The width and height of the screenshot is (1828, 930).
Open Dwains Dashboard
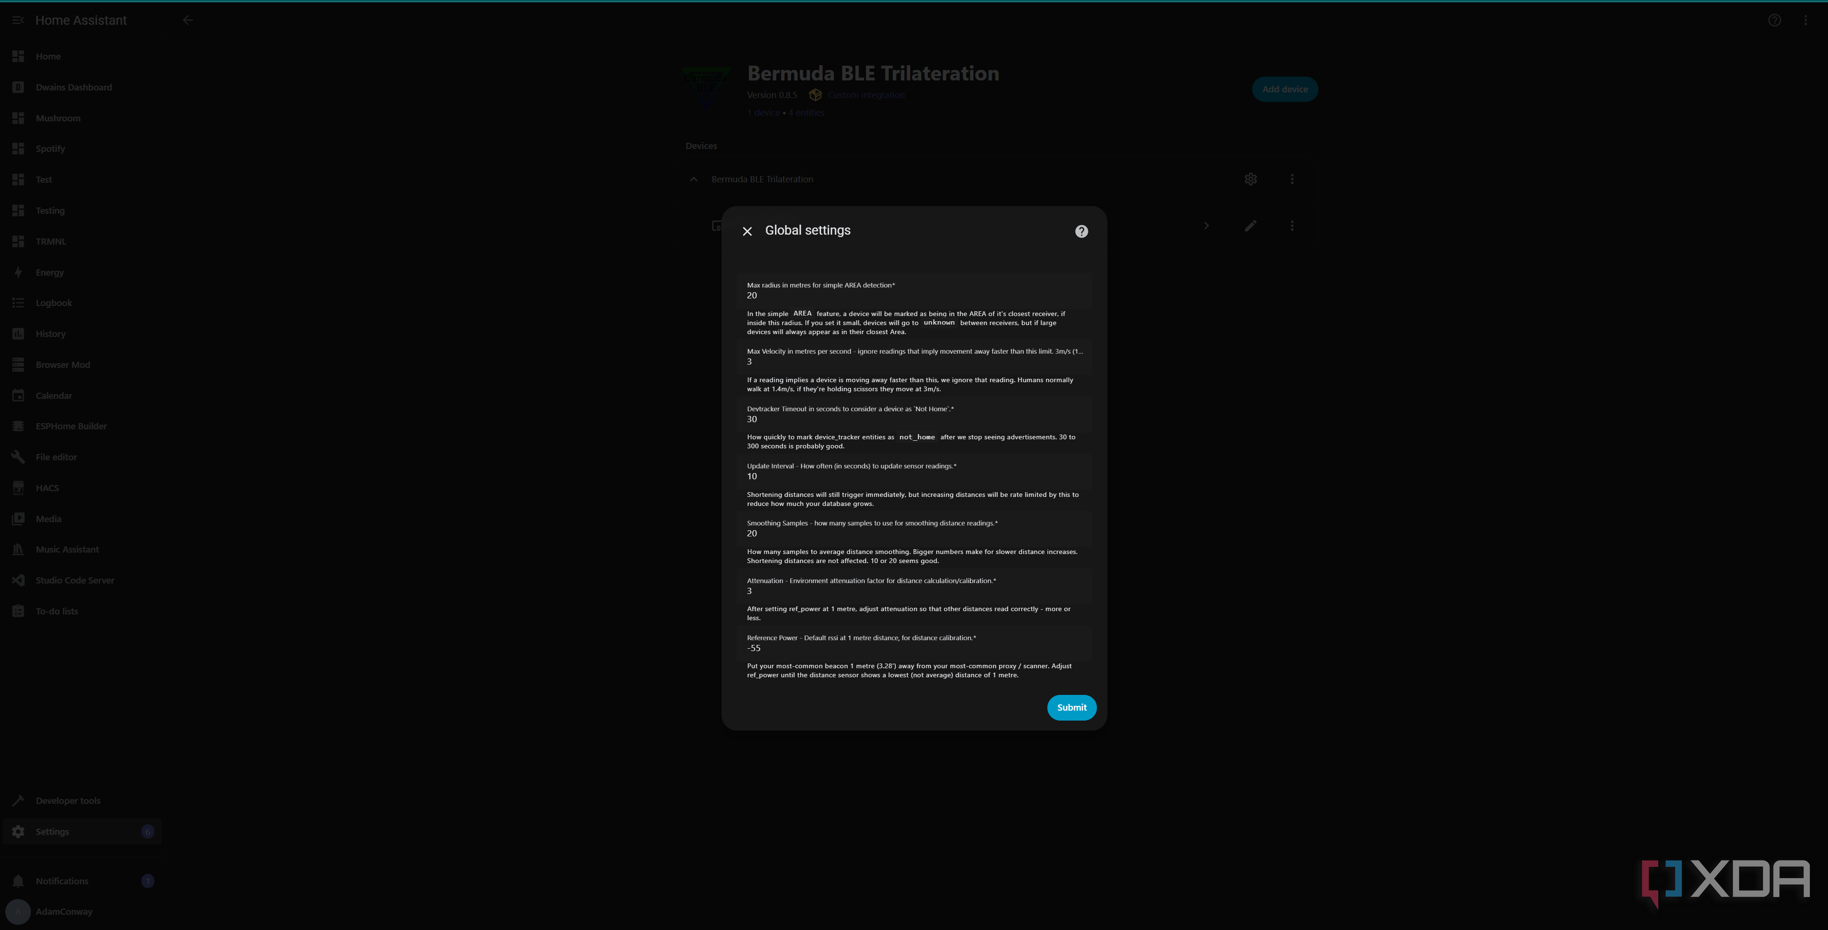tap(81, 87)
